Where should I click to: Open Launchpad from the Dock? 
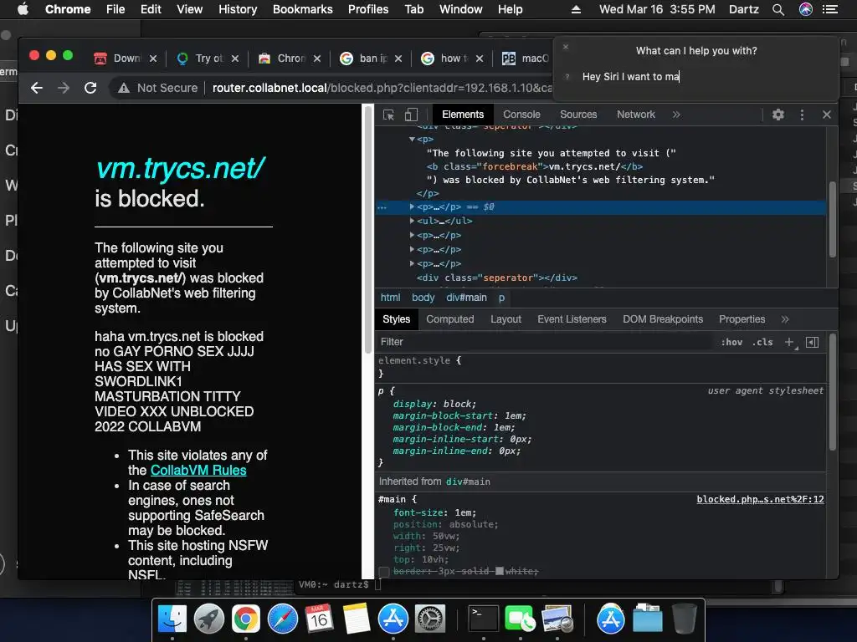coord(208,619)
